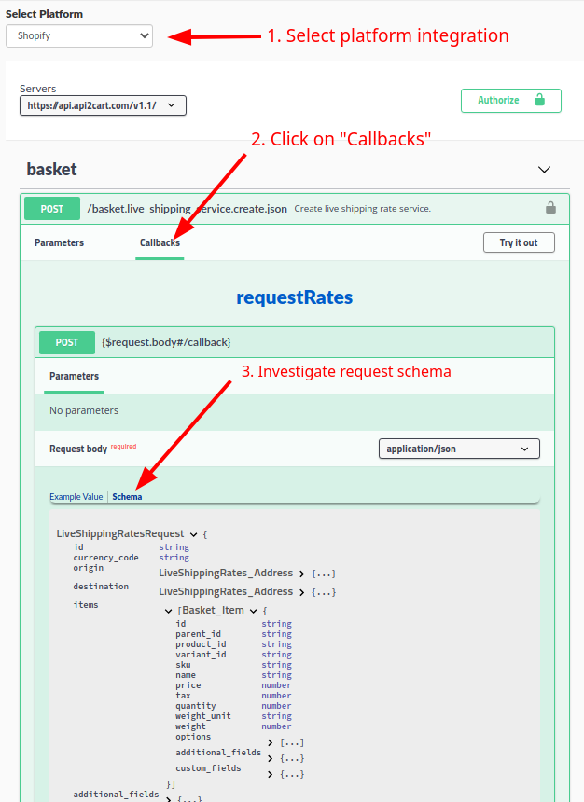Click the POST badge of basket.live_shipping_service.create
Viewport: 584px width, 802px height.
coord(52,209)
